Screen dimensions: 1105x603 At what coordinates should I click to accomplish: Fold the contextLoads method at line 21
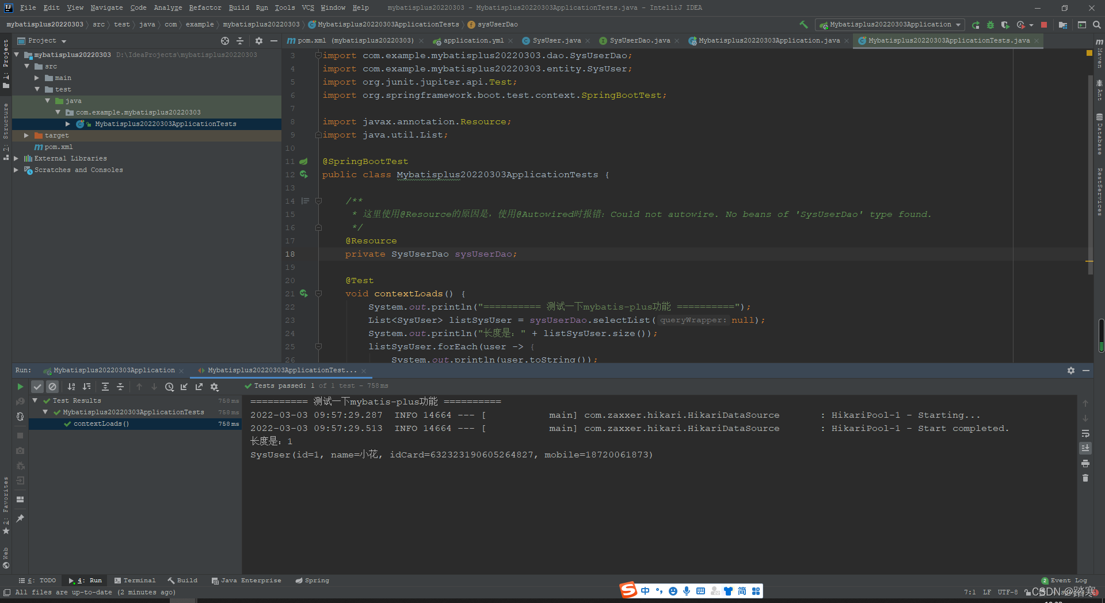coord(318,293)
